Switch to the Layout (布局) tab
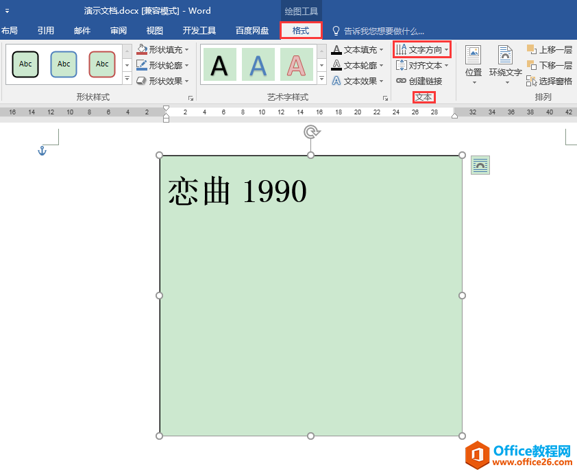 pos(9,31)
